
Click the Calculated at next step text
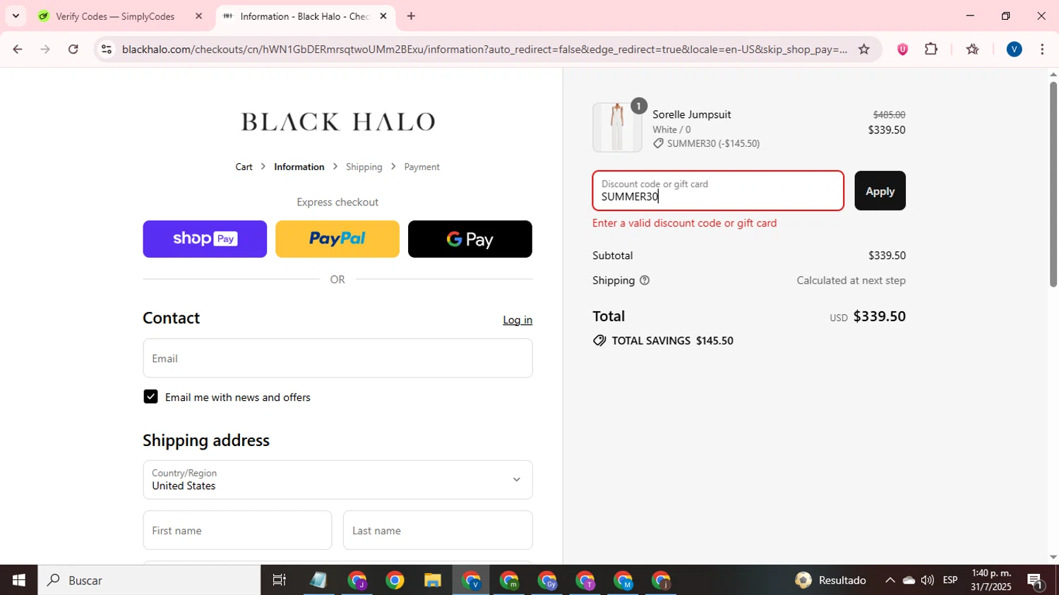point(851,280)
